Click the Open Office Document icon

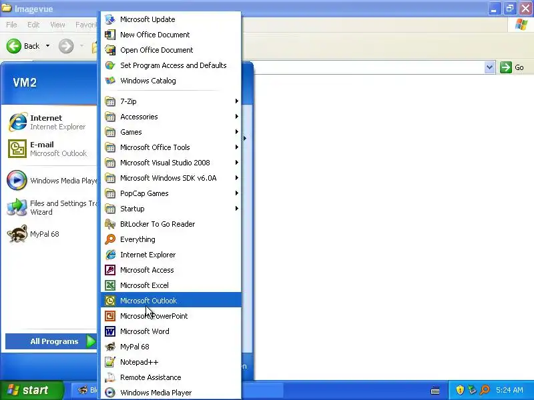109,50
